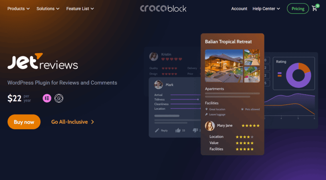Click the Pricing button

tap(298, 9)
